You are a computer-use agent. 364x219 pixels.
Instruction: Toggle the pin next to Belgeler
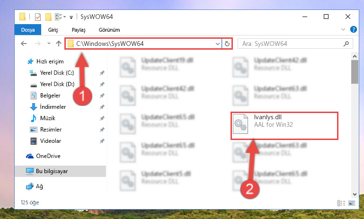click(102, 96)
